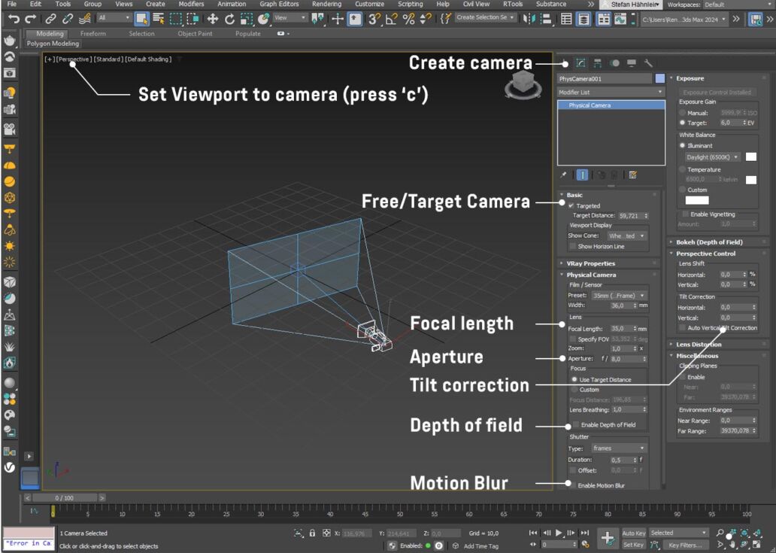Switch to the Freeform ribbon tab
Screen dimensions: 776x553
point(93,34)
